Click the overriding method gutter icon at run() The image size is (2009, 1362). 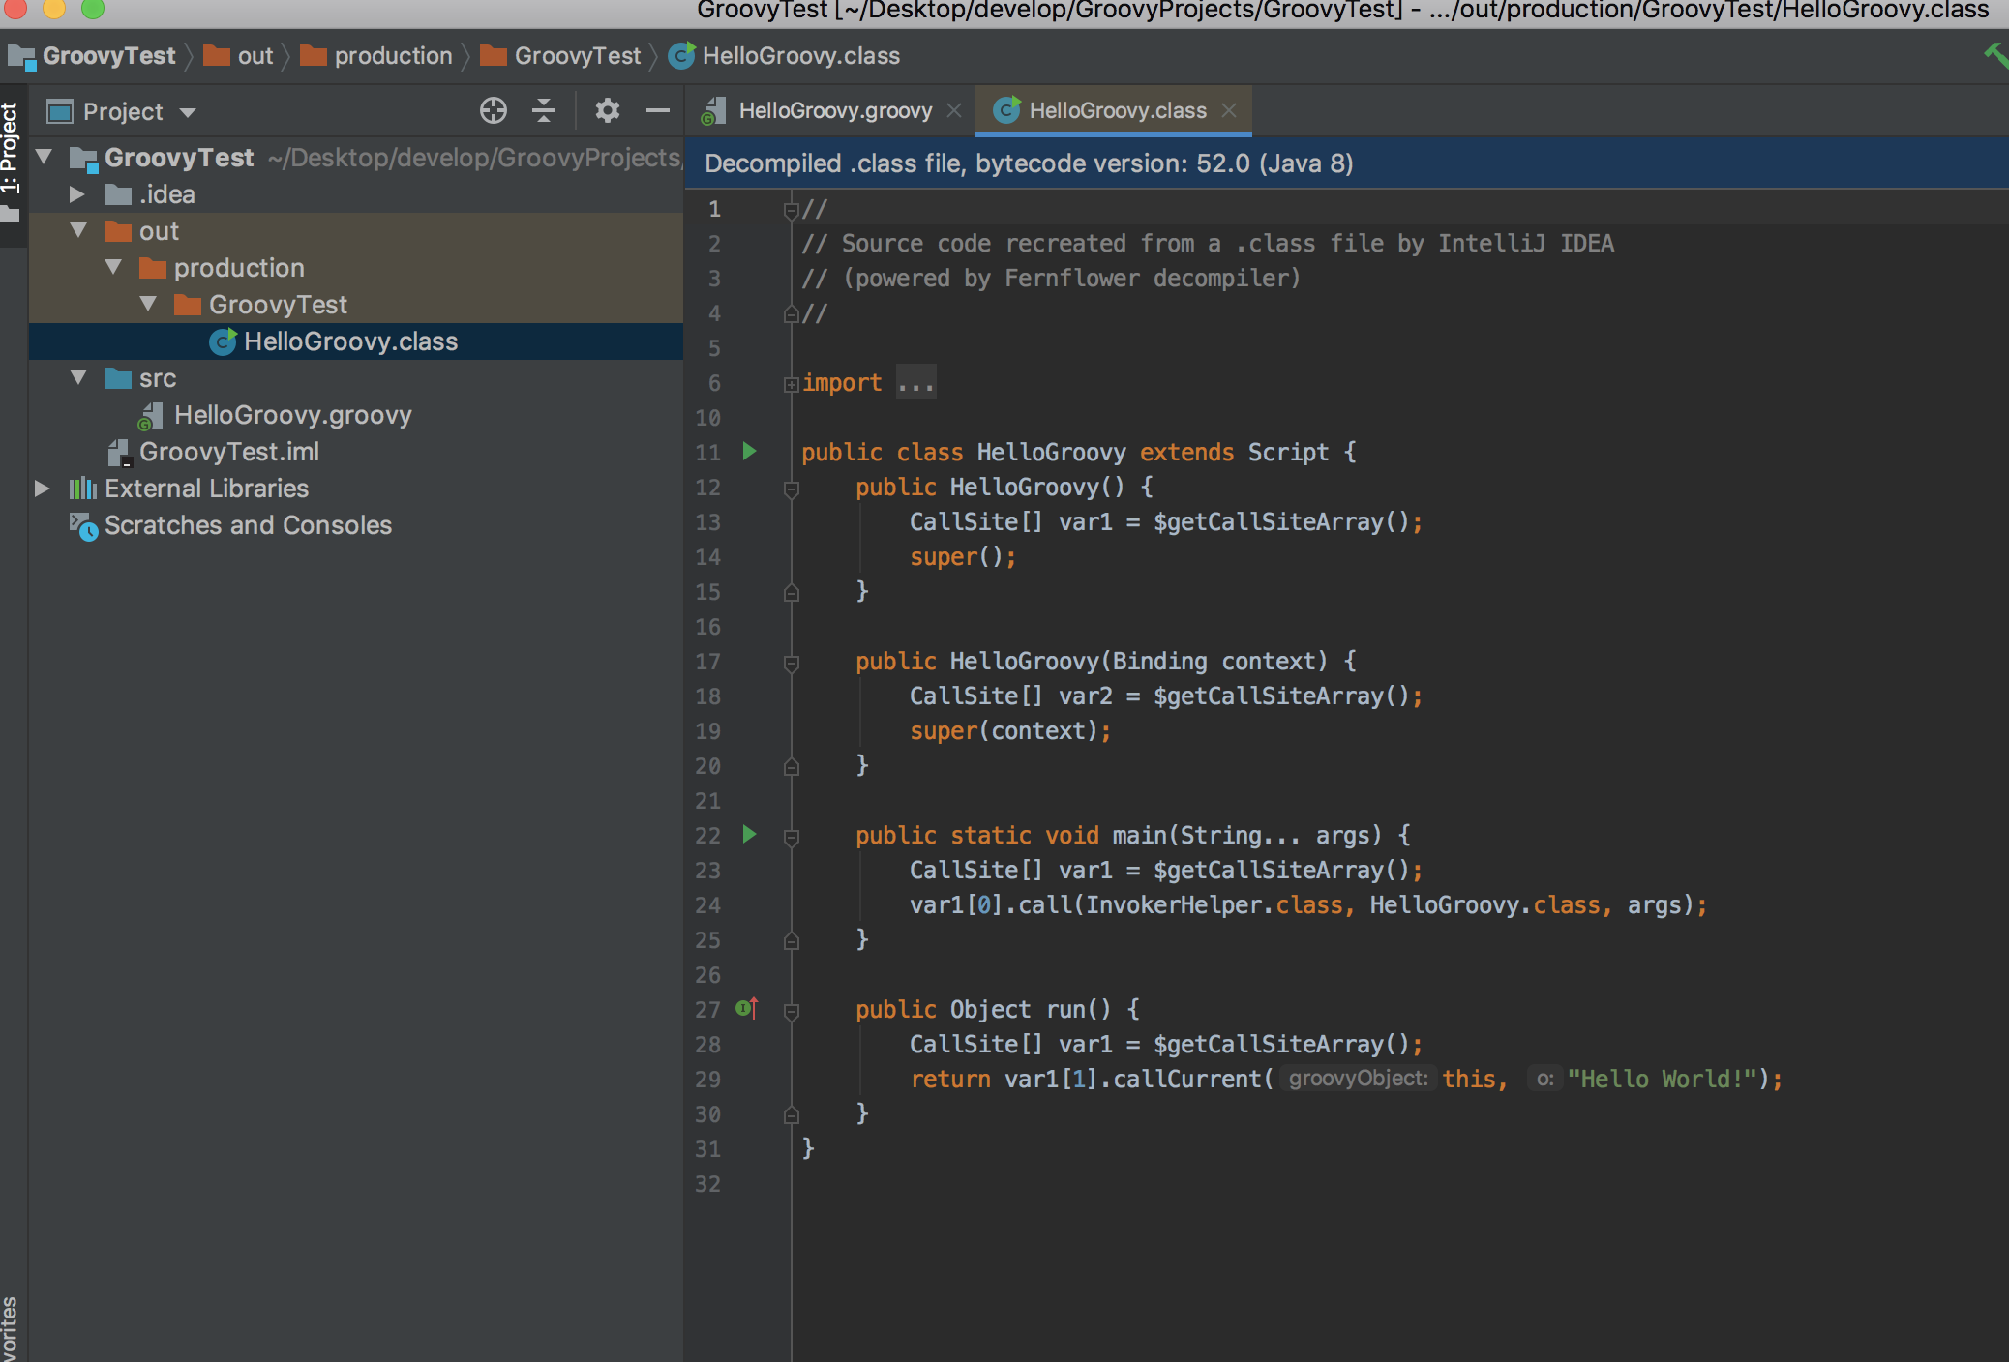746,1008
